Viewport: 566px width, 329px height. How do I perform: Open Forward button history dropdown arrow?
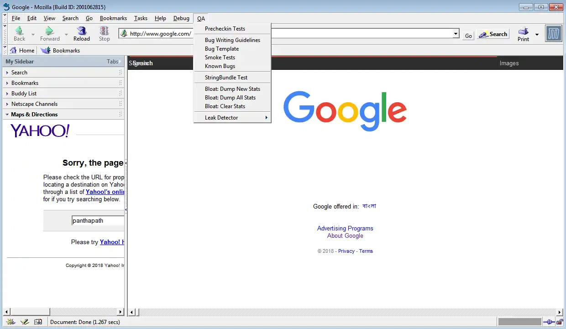point(66,34)
